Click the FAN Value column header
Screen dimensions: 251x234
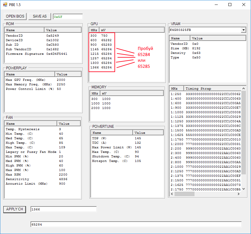pyautogui.click(x=69, y=124)
